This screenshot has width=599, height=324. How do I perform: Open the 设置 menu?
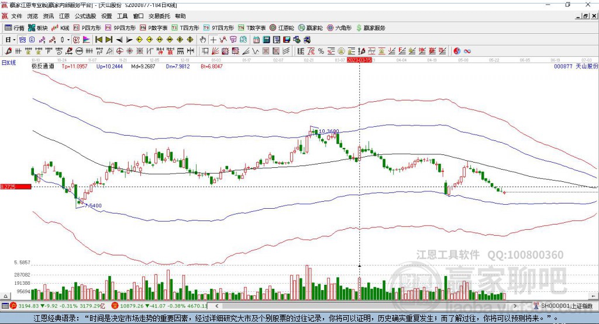tap(106, 16)
